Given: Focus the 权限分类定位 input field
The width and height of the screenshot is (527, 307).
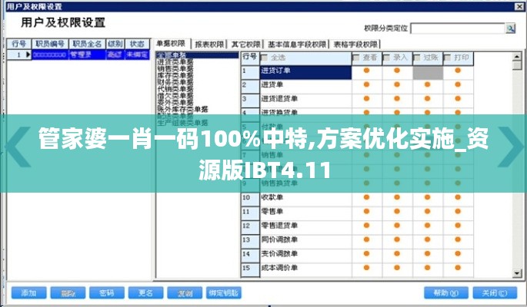Looking at the screenshot, I should click(458, 28).
